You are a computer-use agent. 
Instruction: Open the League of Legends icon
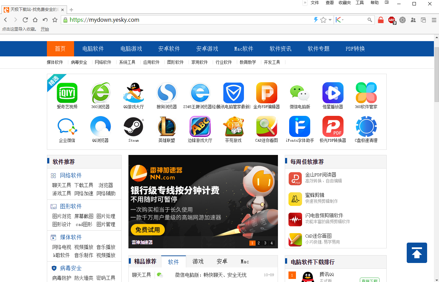point(167,126)
